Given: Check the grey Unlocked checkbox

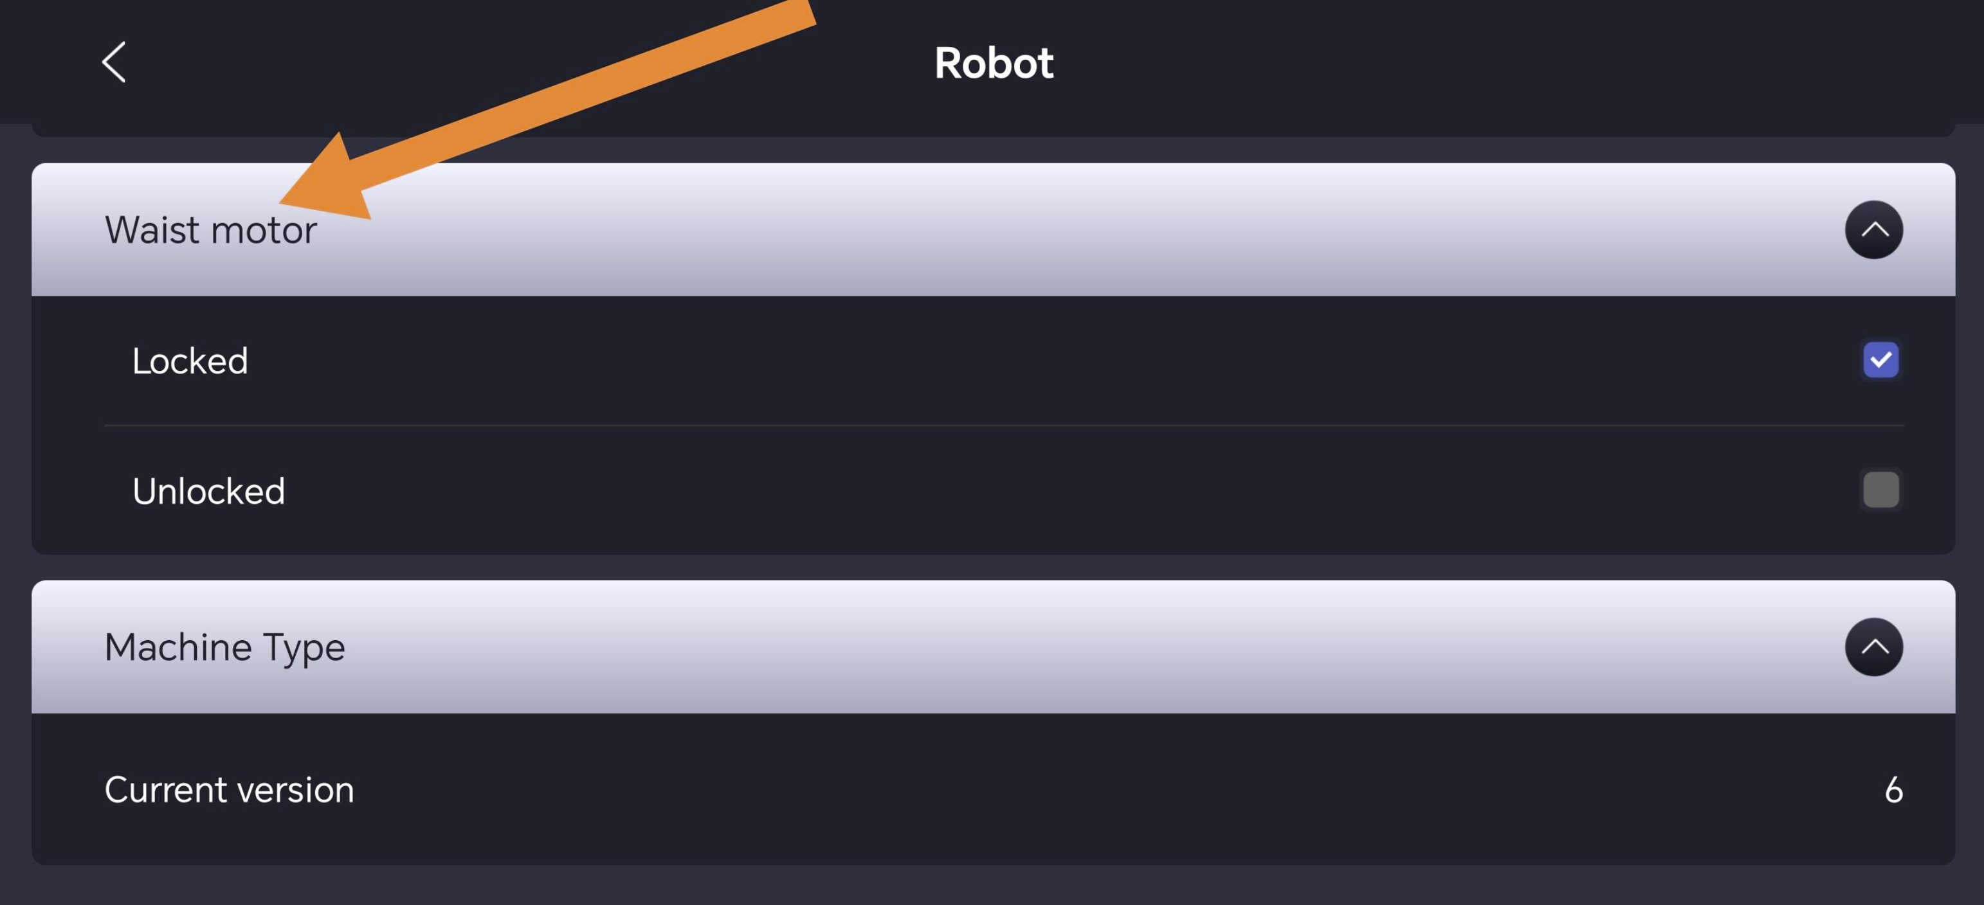Looking at the screenshot, I should (1880, 490).
